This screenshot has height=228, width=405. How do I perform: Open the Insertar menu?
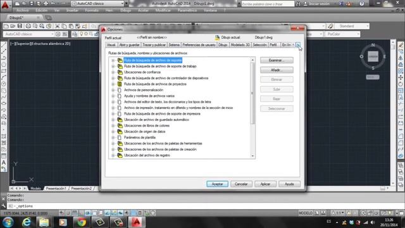tap(72, 10)
